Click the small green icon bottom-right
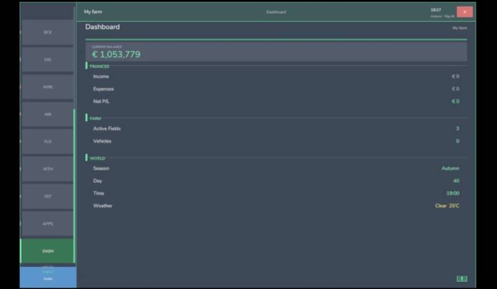 tap(462, 278)
